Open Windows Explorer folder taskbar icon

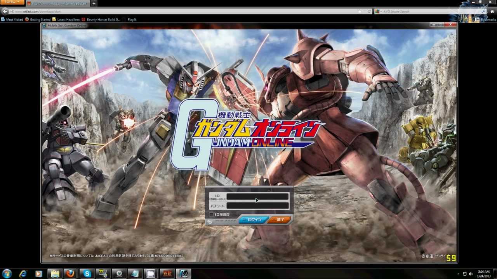[x=55, y=274]
